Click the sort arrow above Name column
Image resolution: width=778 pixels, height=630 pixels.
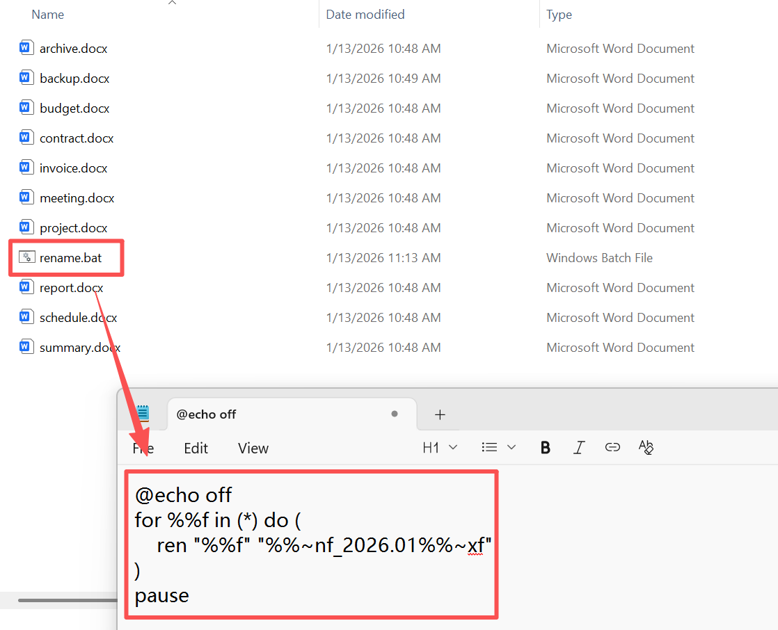172,3
